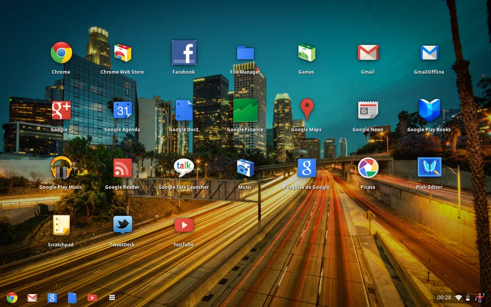This screenshot has width=491, height=307.
Task: Open Google Play Books app
Action: (429, 110)
